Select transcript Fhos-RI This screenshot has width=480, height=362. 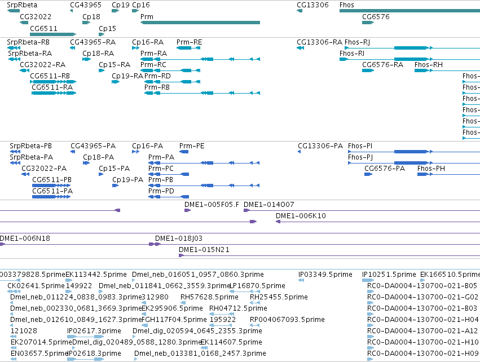[x=352, y=54]
